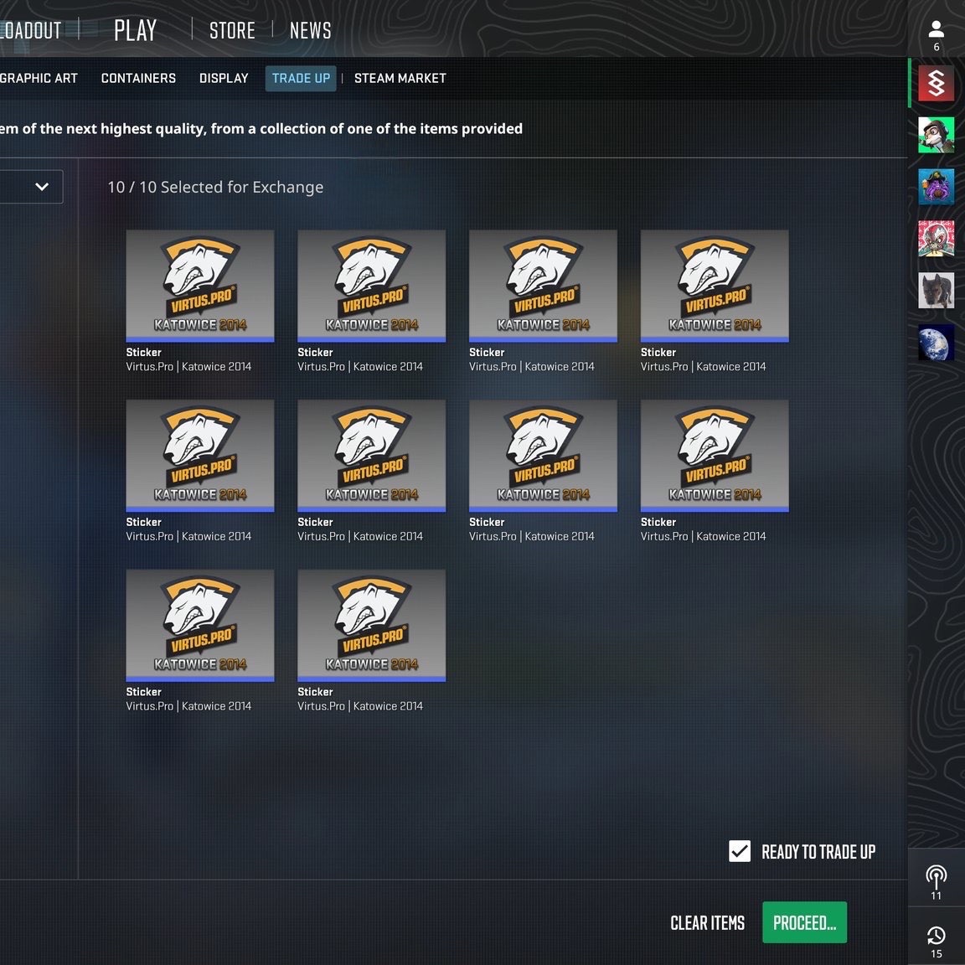Expand the filter dropdown chevron
Screen dimensions: 965x965
coord(42,187)
